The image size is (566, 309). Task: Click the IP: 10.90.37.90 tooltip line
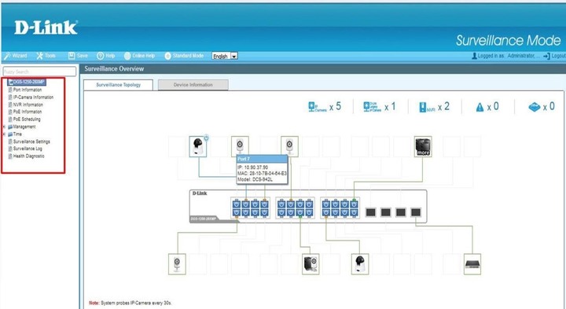[252, 167]
